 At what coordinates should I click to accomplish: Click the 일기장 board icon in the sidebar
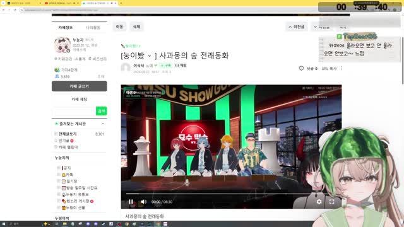click(x=64, y=181)
